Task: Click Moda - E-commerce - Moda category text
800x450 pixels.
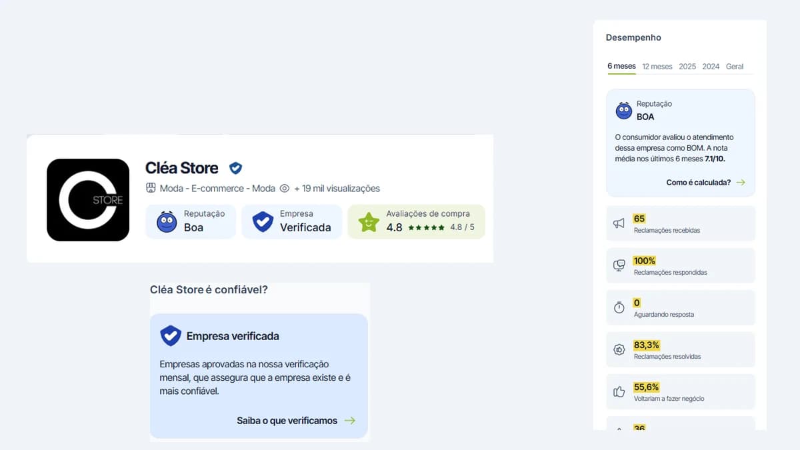Action: click(x=217, y=189)
